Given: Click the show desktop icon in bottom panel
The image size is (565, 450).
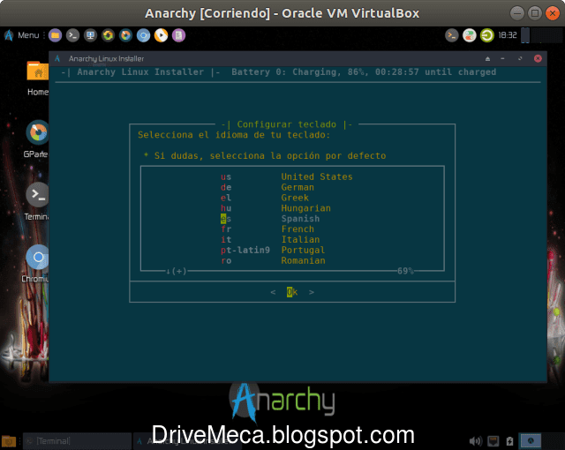Looking at the screenshot, I should click(x=9, y=441).
